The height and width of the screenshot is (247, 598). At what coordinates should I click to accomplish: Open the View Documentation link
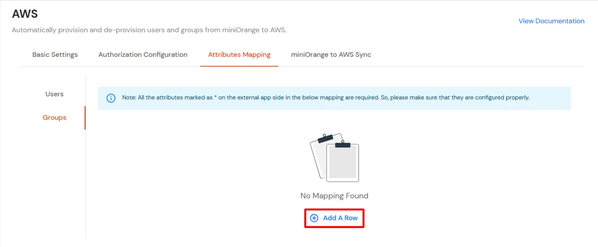551,21
